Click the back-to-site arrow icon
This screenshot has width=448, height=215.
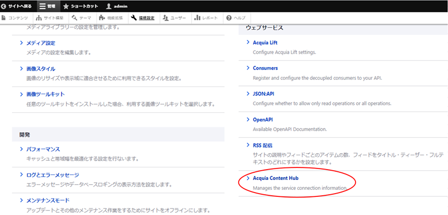click(4, 6)
